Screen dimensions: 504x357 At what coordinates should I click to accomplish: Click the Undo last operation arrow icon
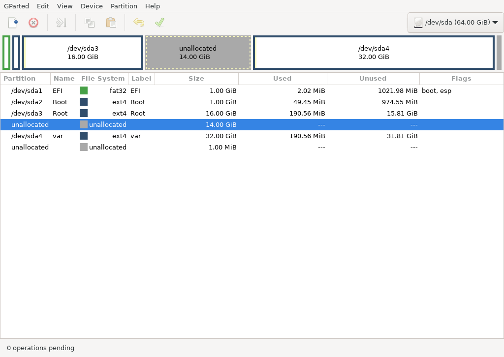[139, 23]
